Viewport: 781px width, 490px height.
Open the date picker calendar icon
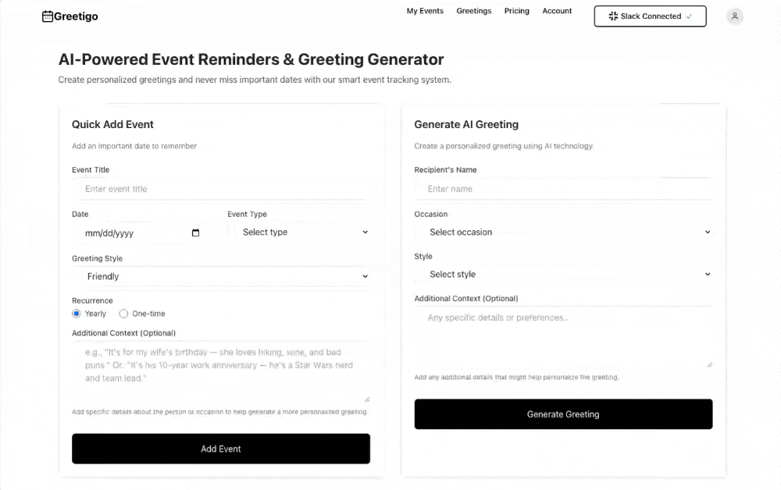coord(195,233)
